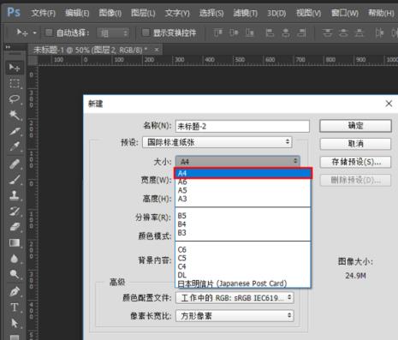Click align vertical centers icon in options bar
This screenshot has height=340, width=398.
(234, 33)
